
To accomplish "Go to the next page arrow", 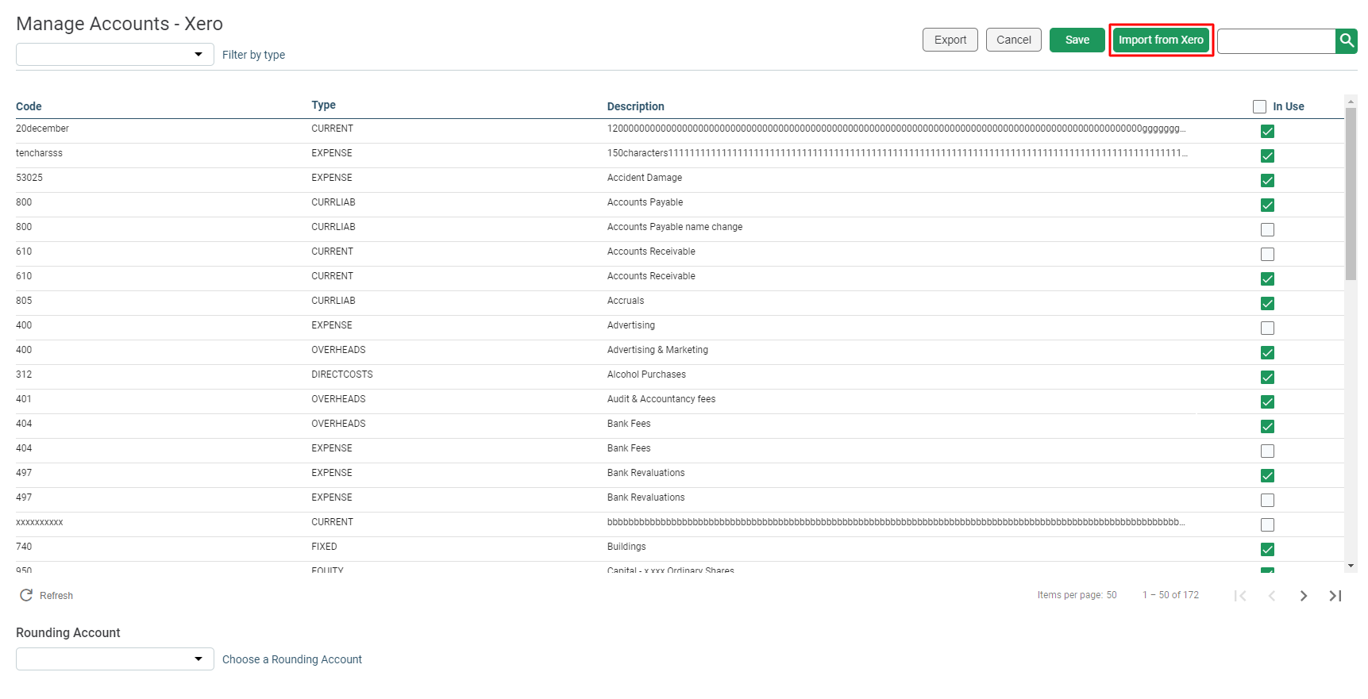I will [1304, 596].
